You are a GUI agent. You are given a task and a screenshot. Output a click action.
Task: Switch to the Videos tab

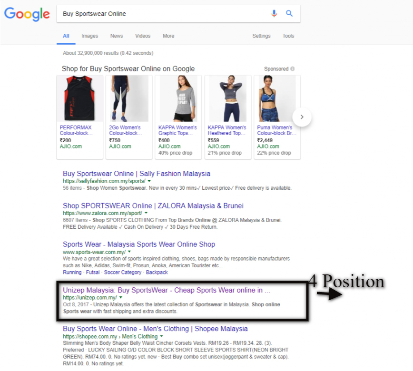[x=143, y=36]
